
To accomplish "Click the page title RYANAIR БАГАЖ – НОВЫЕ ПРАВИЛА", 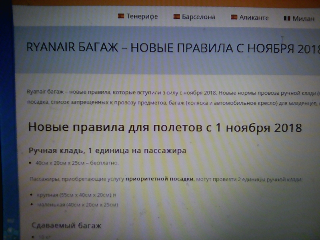I will coord(173,48).
